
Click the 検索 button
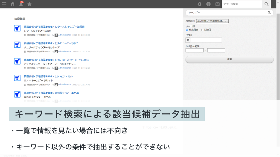pos(230,59)
